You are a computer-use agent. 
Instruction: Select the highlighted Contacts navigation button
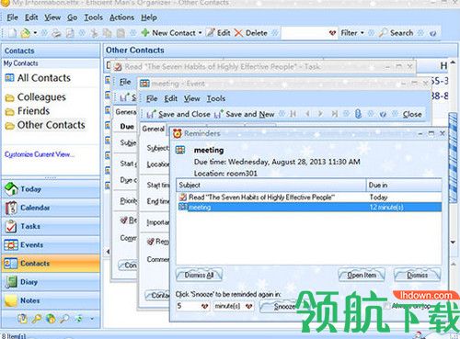point(51,264)
